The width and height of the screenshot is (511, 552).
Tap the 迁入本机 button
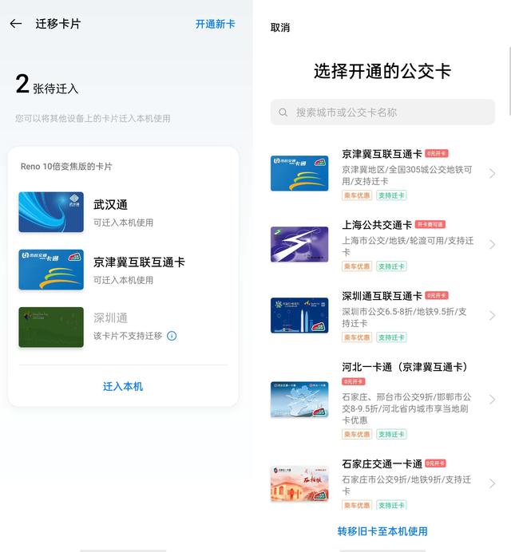click(123, 386)
